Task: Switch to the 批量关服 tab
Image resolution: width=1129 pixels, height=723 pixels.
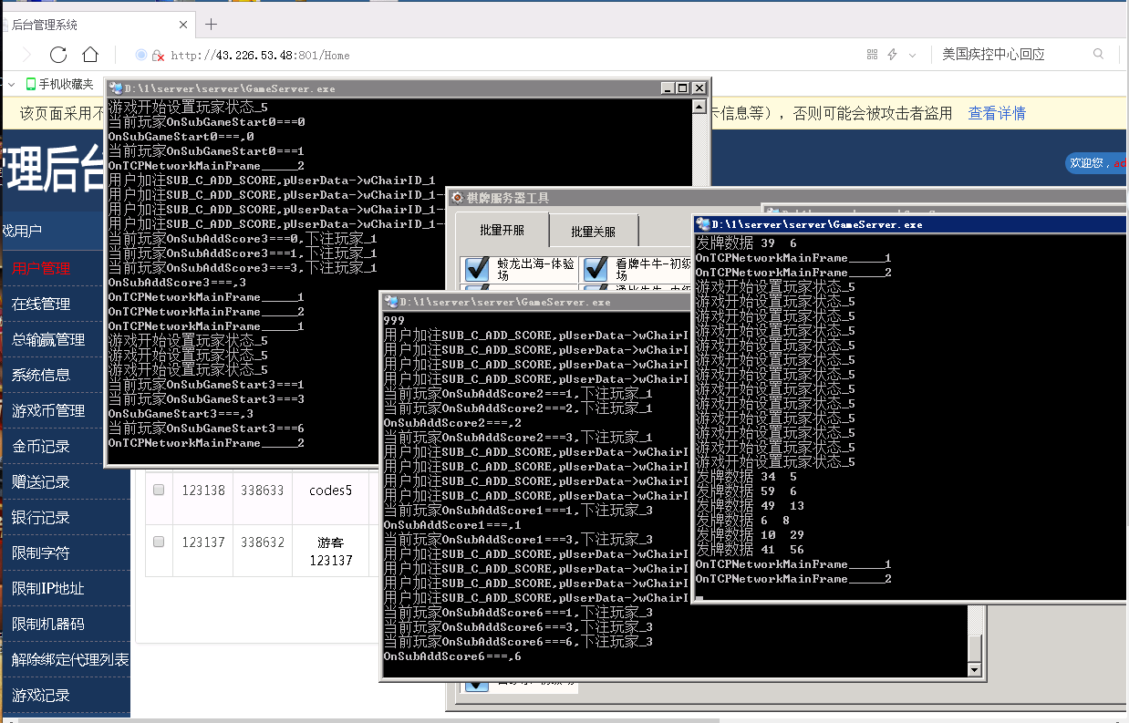Action: (x=593, y=232)
